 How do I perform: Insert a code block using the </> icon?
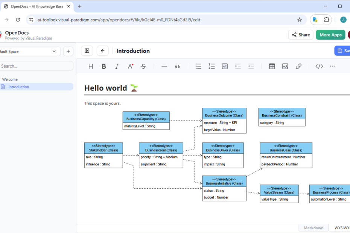319,66
